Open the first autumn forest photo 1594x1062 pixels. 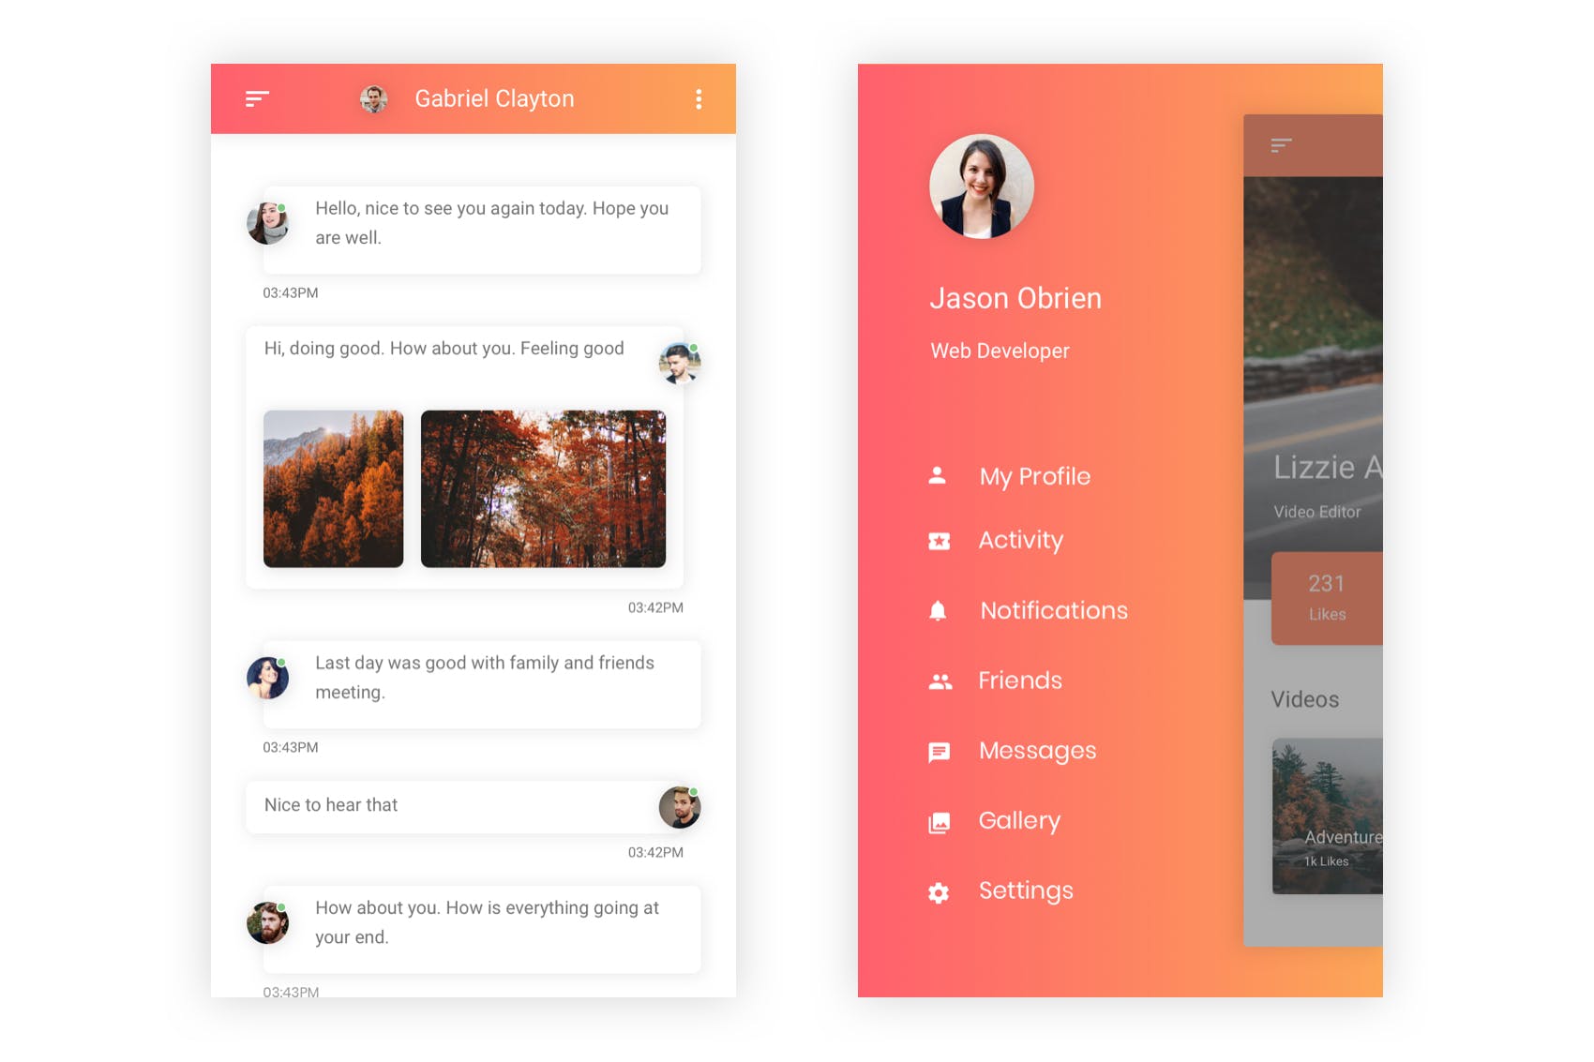point(333,488)
